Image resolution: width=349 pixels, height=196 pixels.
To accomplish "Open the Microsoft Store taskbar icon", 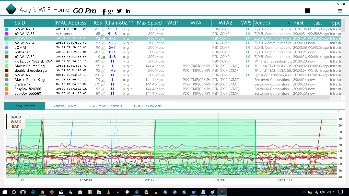I will 80,192.
